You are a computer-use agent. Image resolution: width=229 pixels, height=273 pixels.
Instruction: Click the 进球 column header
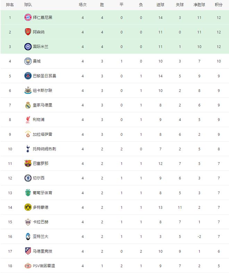coord(160,5)
